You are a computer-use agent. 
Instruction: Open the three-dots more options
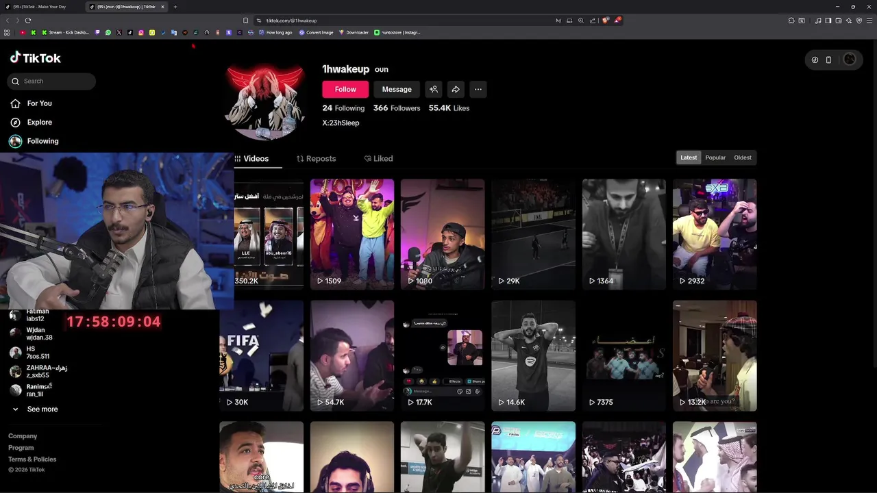coord(478,89)
